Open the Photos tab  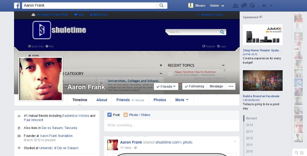coord(160,100)
